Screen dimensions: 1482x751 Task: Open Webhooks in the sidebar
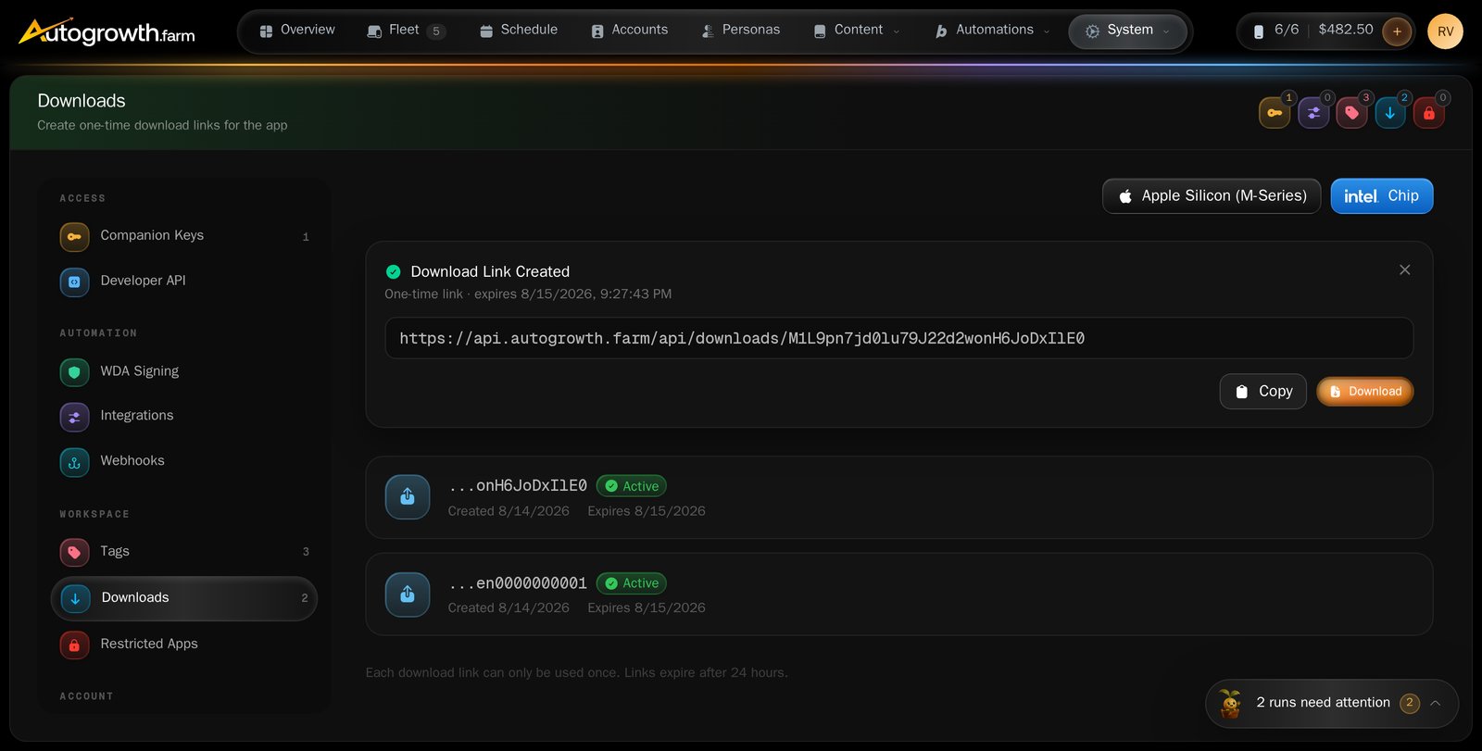click(x=184, y=461)
